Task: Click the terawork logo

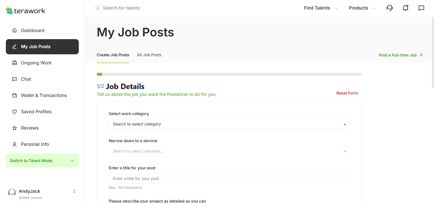Action: pos(25,11)
